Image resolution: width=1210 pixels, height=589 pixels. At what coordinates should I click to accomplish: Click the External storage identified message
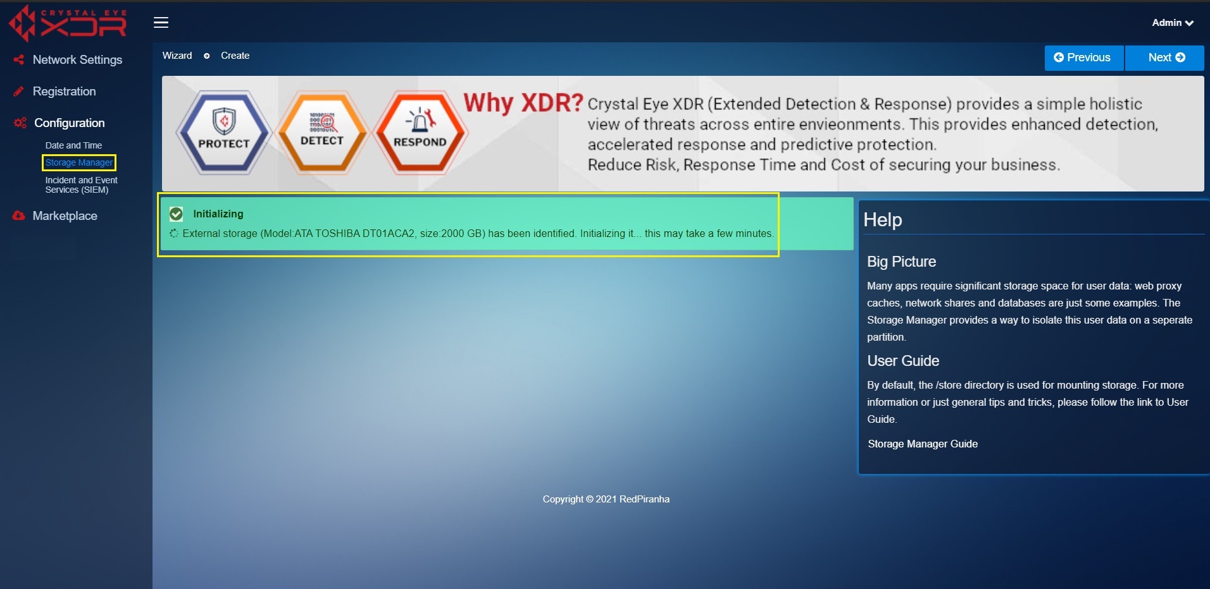(478, 233)
